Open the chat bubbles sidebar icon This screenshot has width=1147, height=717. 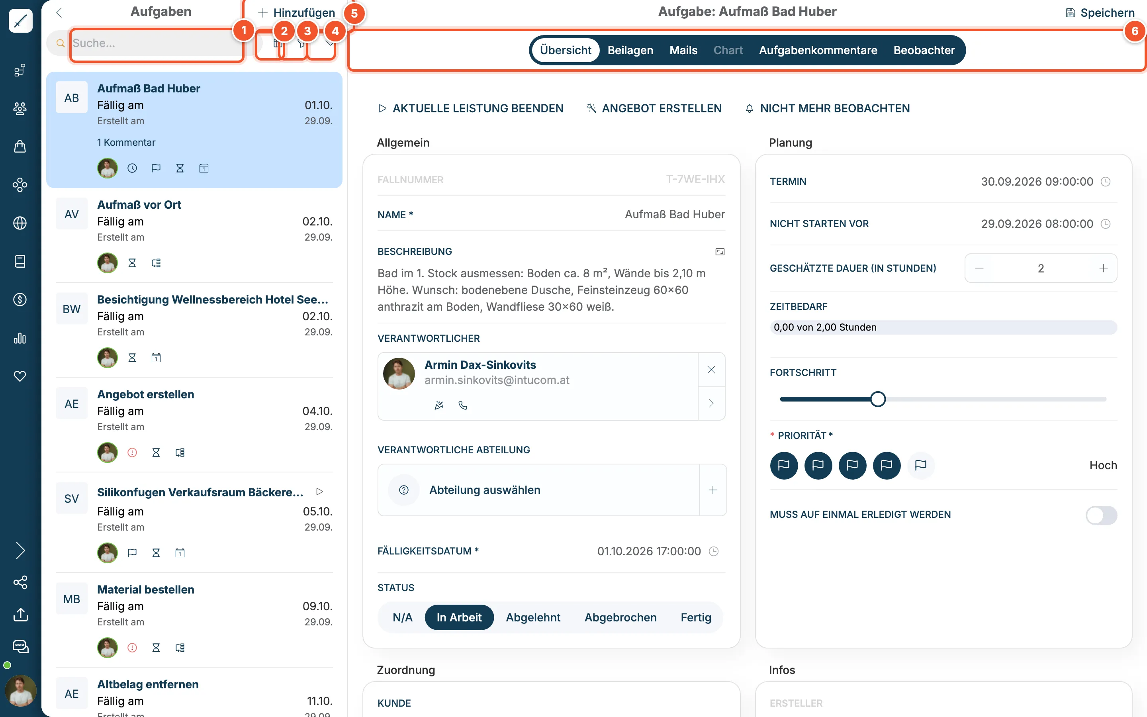coord(20,647)
